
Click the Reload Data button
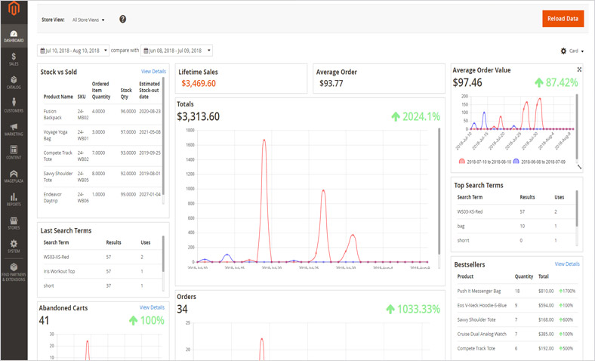563,19
